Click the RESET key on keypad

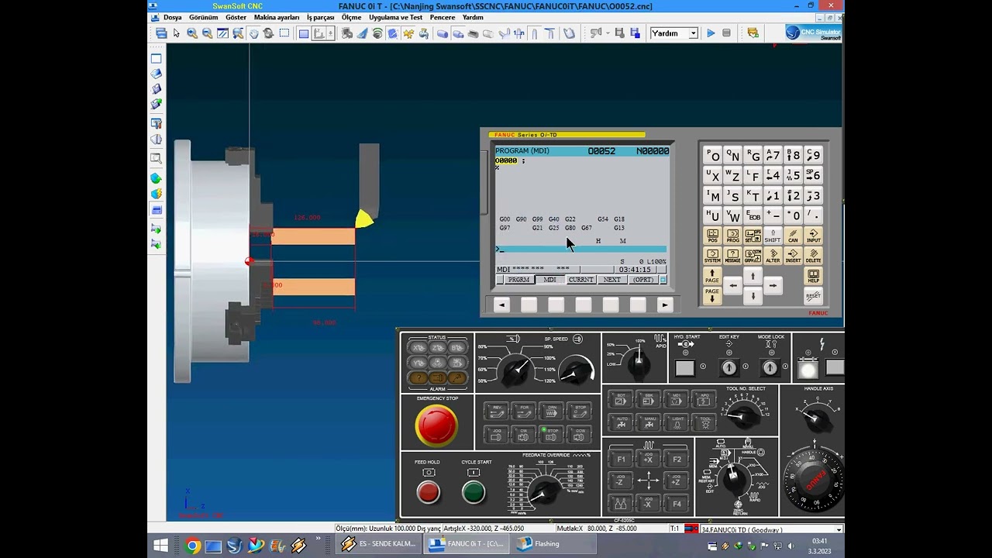tap(813, 295)
